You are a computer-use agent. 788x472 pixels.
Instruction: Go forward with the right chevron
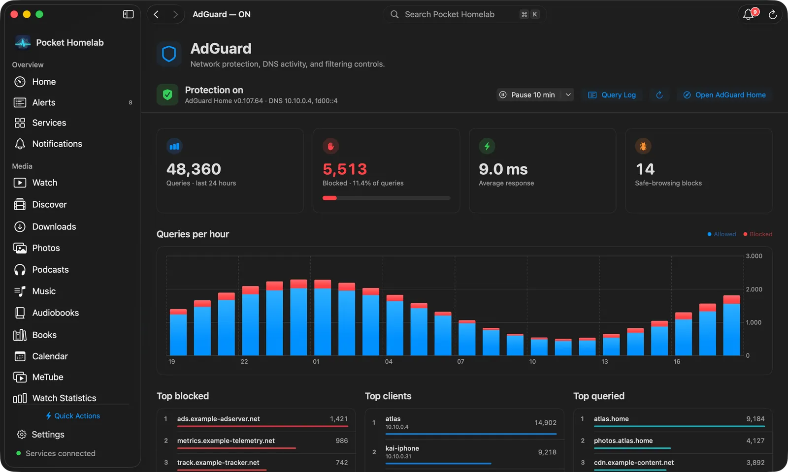pos(175,14)
